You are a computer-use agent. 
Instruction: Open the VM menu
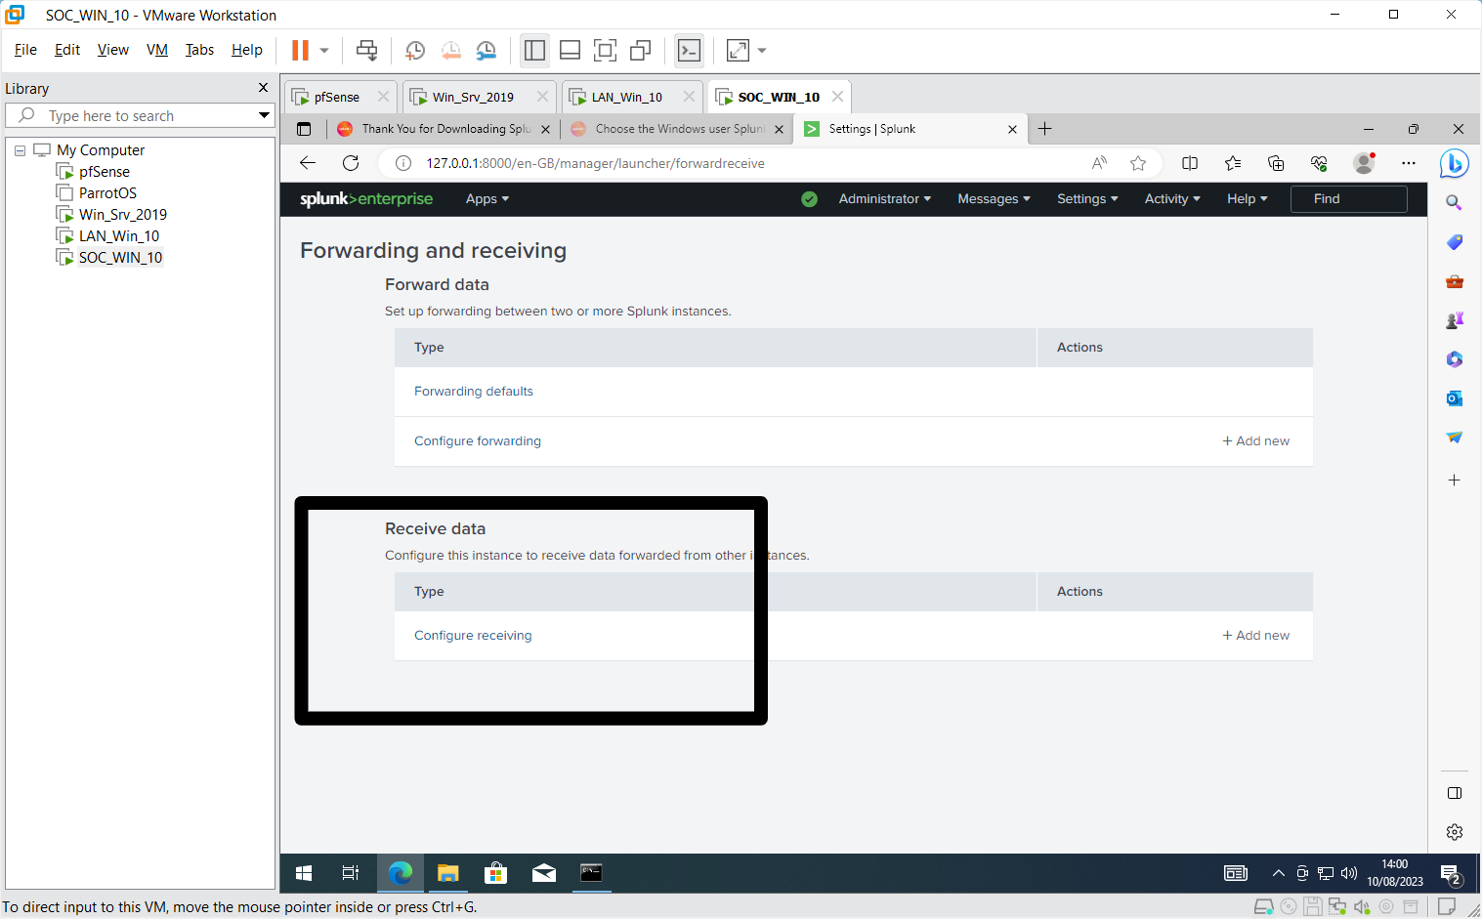pos(157,50)
